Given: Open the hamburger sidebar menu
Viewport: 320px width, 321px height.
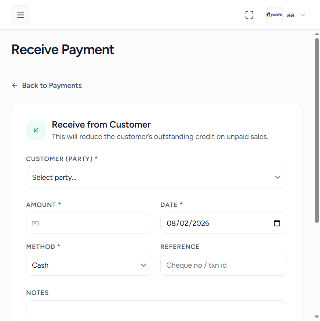Looking at the screenshot, I should (x=21, y=15).
